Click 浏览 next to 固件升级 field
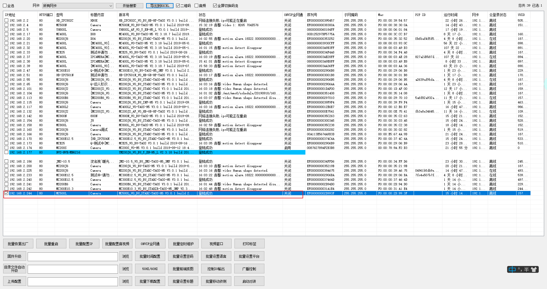This screenshot has width=547, height=289. click(126, 256)
